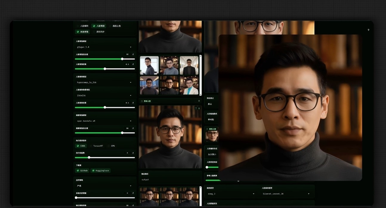Screen dimensions: 386x208
Task: Open the gfpgan_1.4 model dropdown
Action: point(104,47)
